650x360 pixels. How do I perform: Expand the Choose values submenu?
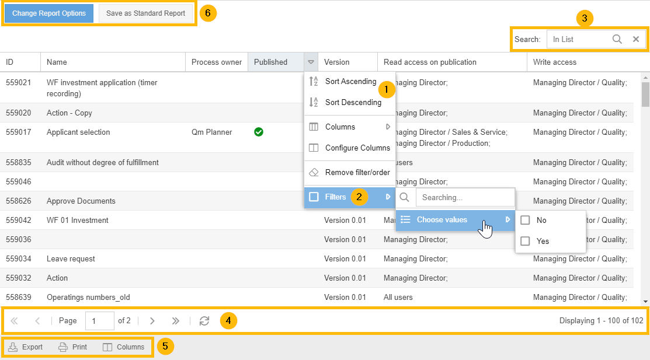tap(455, 220)
